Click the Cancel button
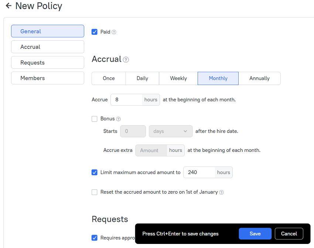 [289, 234]
